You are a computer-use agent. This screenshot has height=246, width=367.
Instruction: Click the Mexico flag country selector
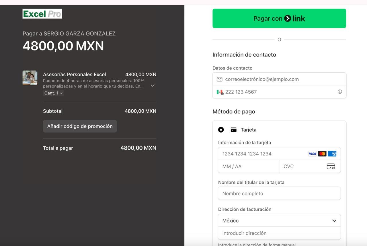(220, 92)
